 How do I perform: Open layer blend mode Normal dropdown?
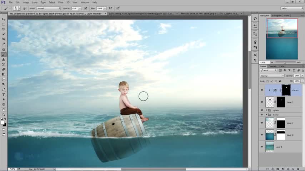[x=272, y=76]
